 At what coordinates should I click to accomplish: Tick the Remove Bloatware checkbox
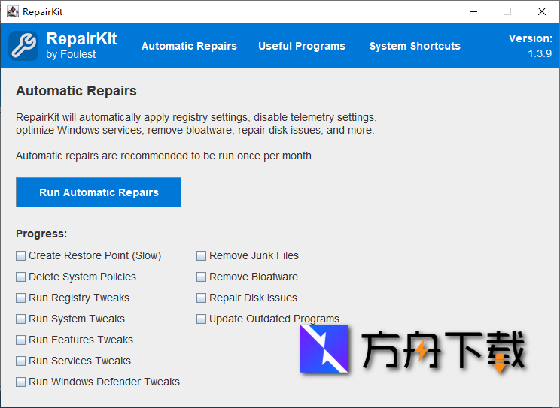click(x=202, y=277)
